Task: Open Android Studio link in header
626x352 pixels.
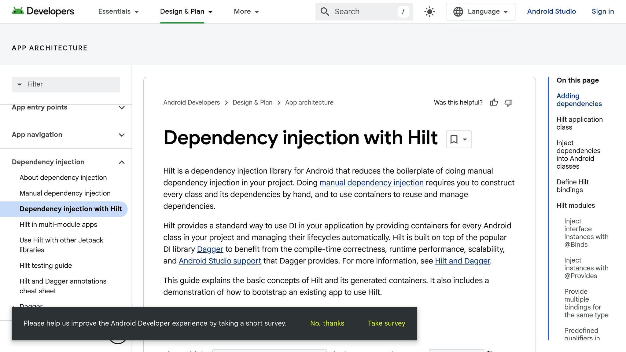Action: click(551, 11)
